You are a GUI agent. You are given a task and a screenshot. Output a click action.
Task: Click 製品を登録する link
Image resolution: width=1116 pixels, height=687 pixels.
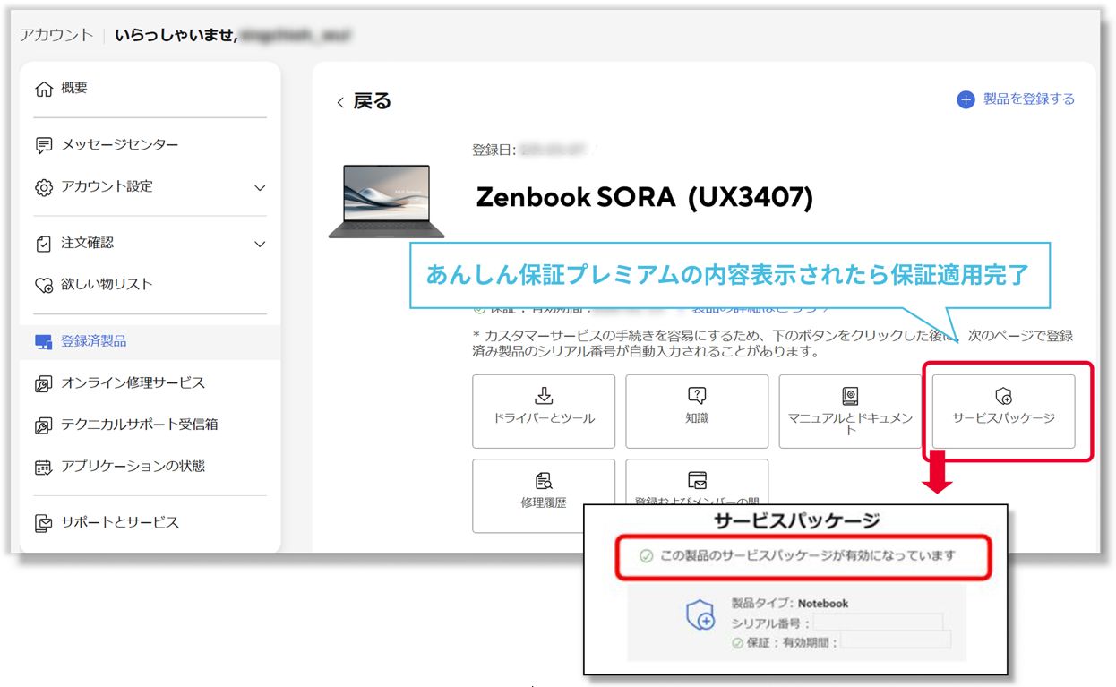(x=1029, y=99)
